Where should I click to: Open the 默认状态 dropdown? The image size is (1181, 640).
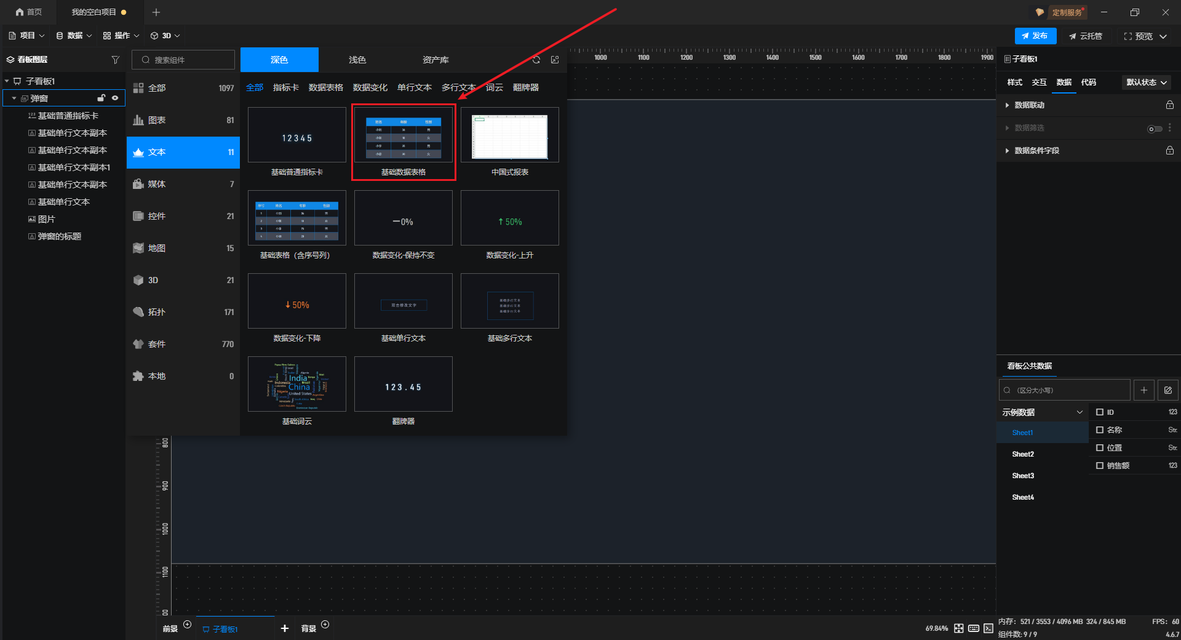pos(1147,82)
